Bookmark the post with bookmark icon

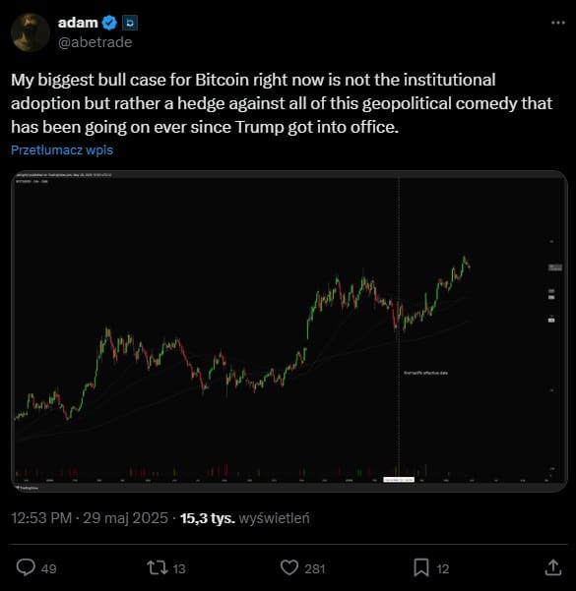click(x=421, y=567)
